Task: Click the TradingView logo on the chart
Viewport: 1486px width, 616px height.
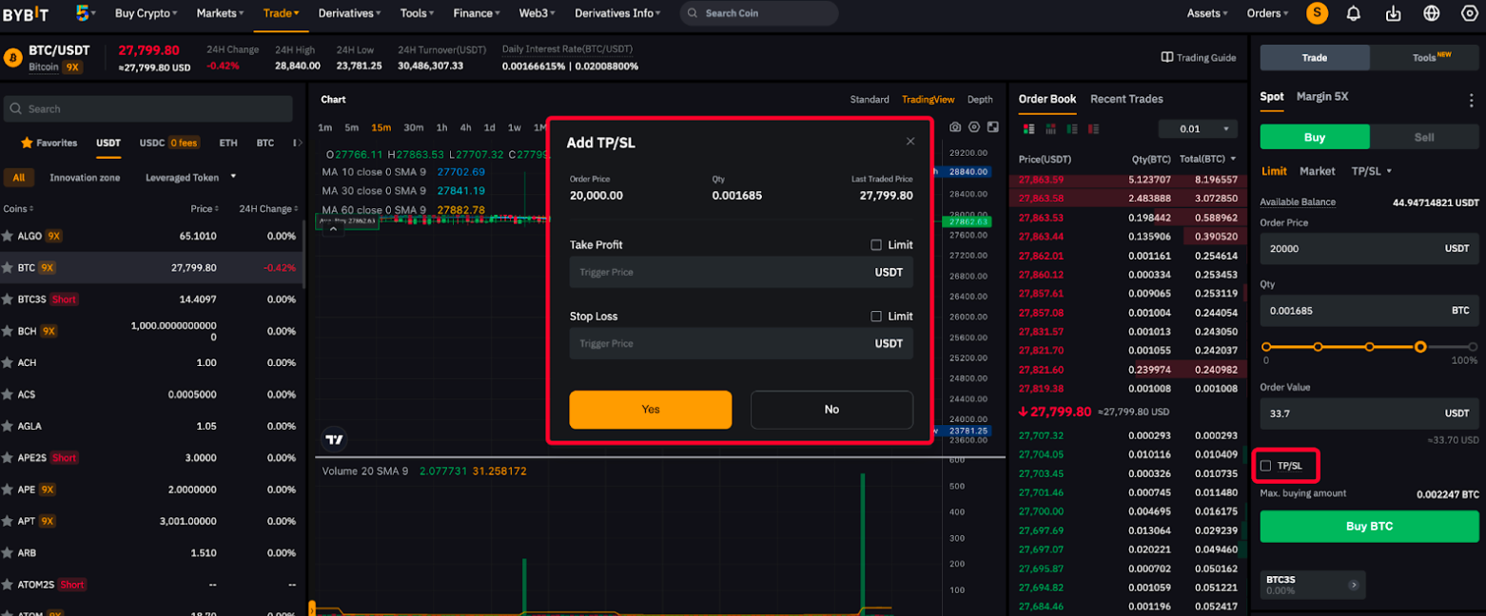Action: click(334, 438)
